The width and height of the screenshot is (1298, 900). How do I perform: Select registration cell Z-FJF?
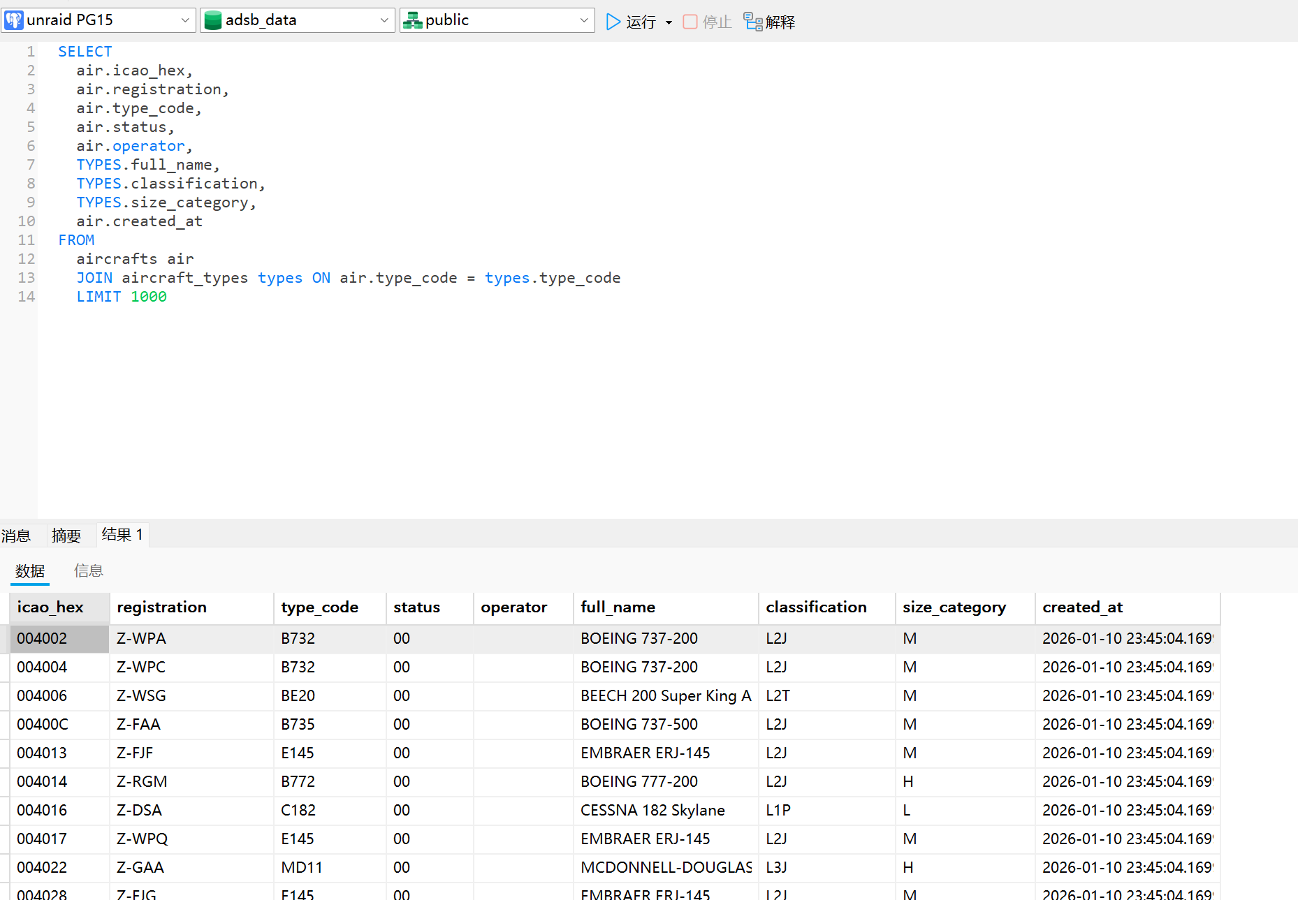(191, 753)
